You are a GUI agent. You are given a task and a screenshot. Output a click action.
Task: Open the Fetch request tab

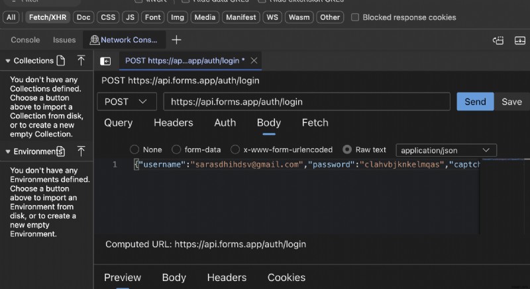315,123
